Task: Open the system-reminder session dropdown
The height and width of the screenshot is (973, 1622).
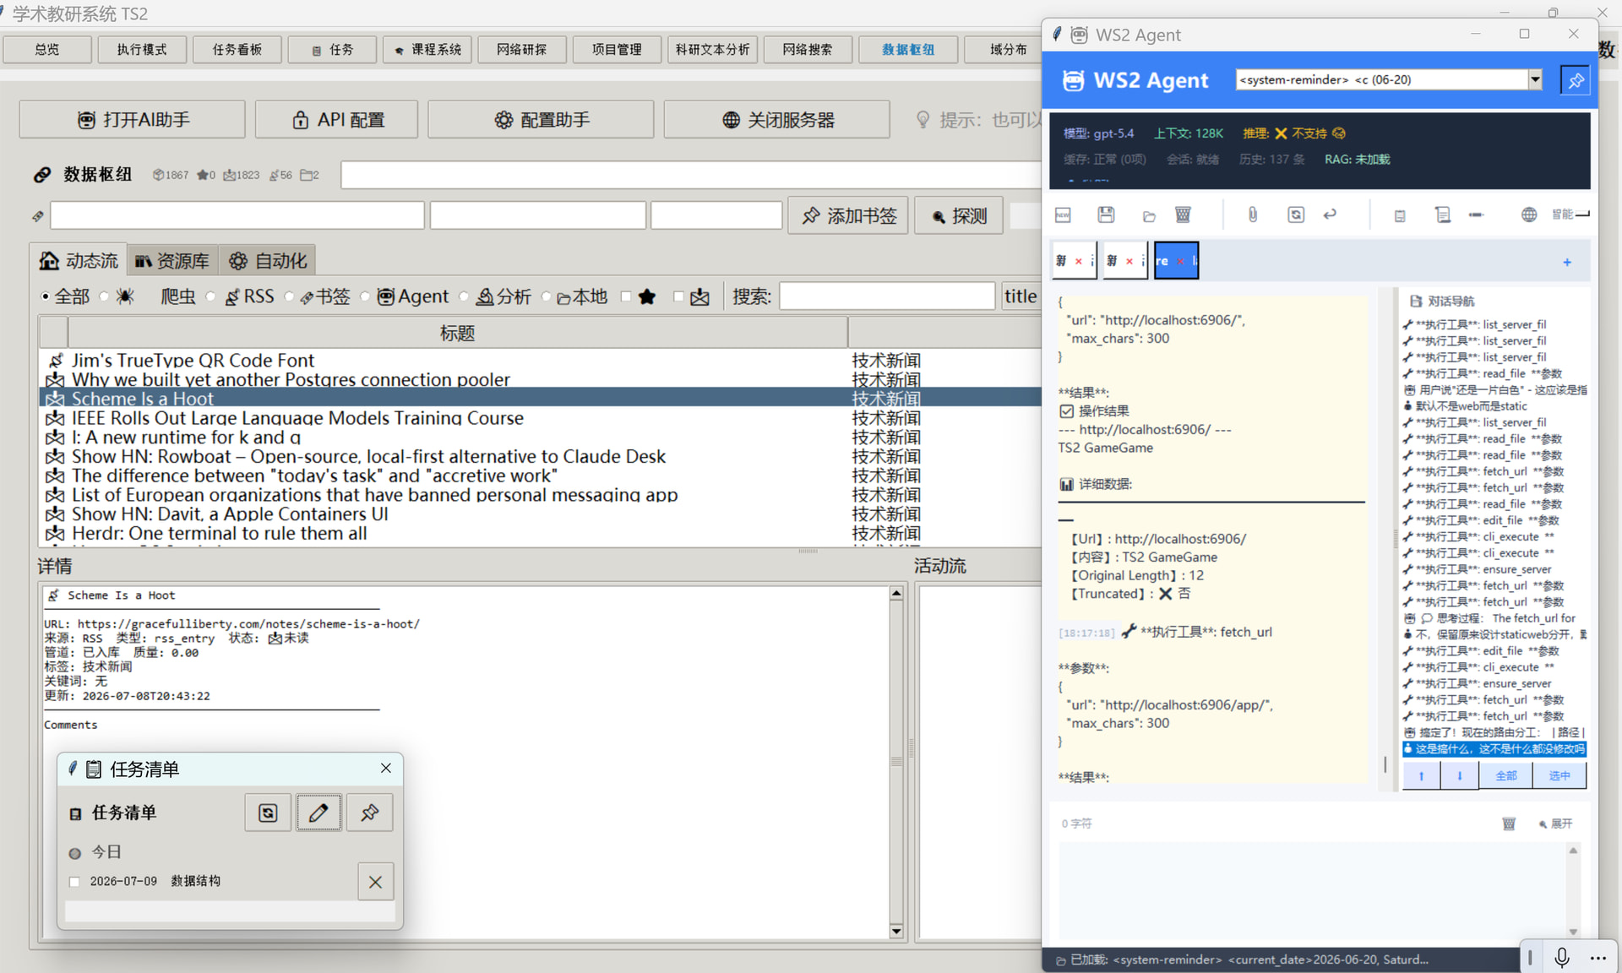Action: [1535, 79]
